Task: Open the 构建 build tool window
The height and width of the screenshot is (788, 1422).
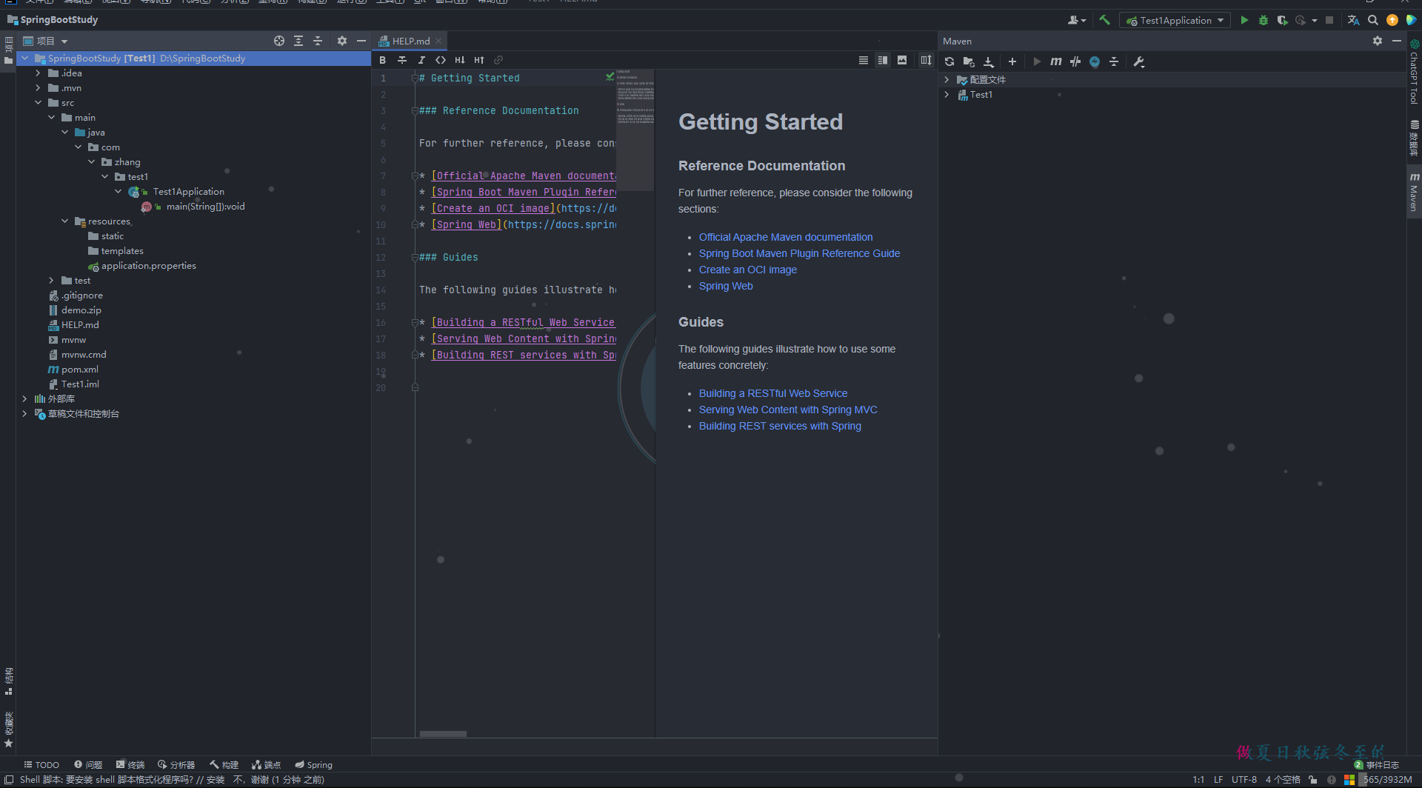Action: click(x=224, y=765)
